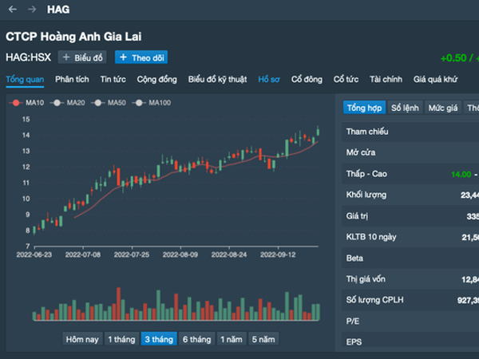Click the 'Khối lượng' row label

(x=366, y=195)
